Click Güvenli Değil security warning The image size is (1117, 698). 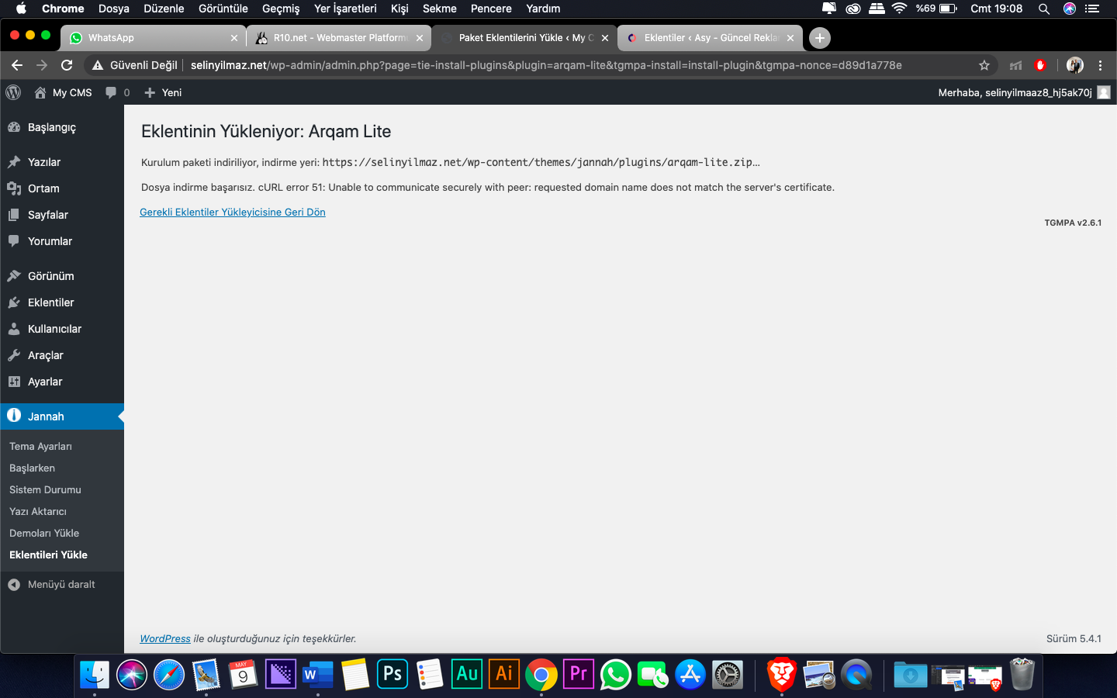point(135,65)
